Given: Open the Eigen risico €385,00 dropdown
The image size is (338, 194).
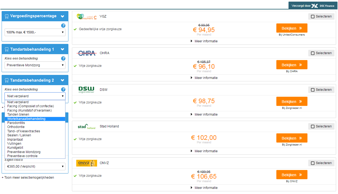Looking at the screenshot, I should click(x=35, y=167).
